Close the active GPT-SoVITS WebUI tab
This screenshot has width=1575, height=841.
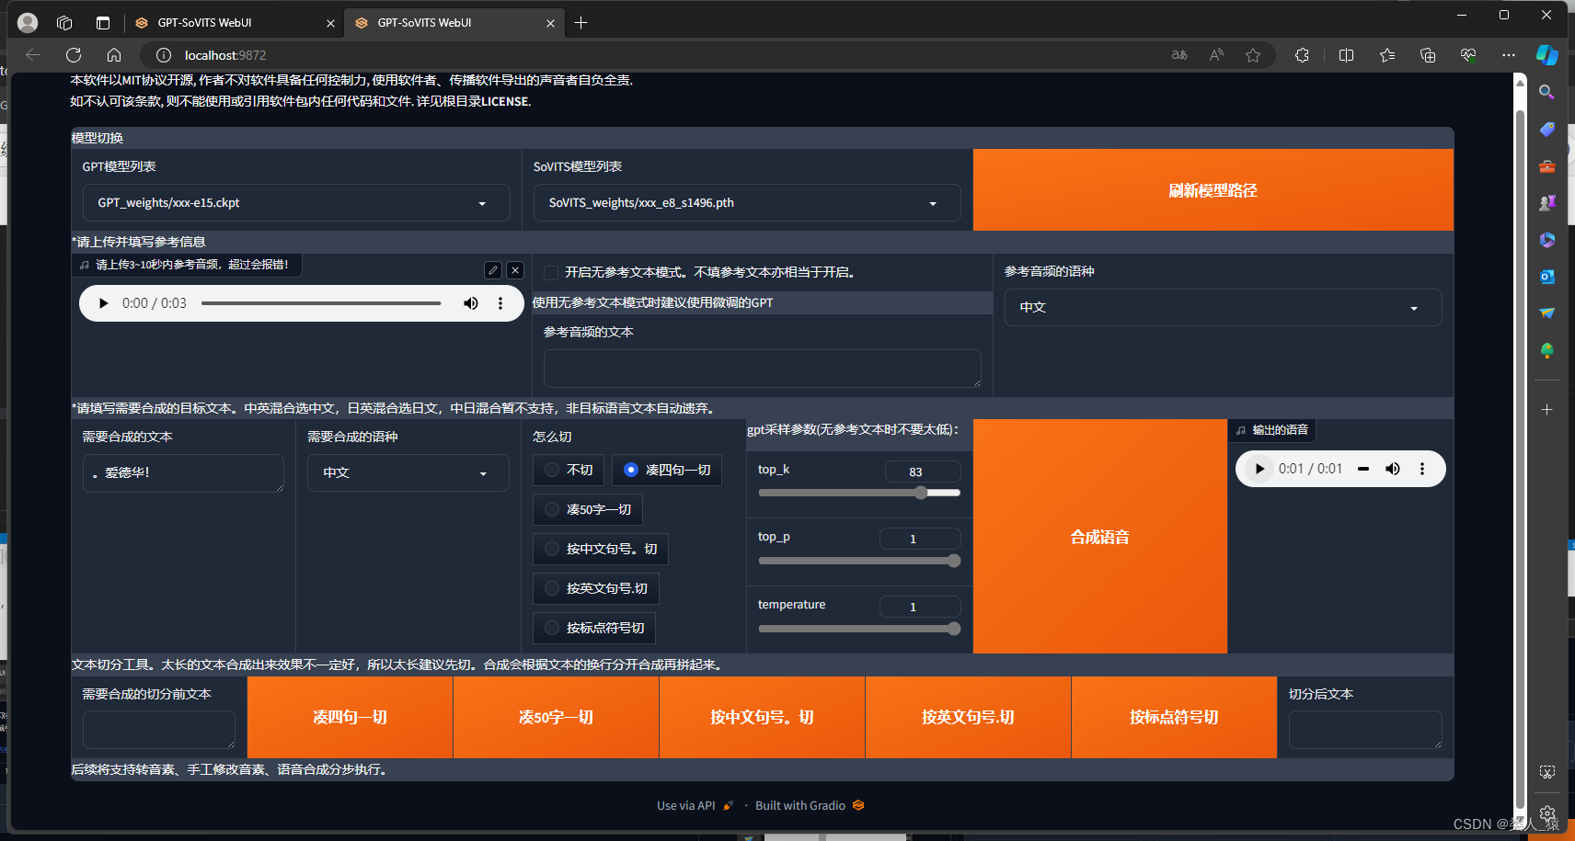(x=550, y=24)
